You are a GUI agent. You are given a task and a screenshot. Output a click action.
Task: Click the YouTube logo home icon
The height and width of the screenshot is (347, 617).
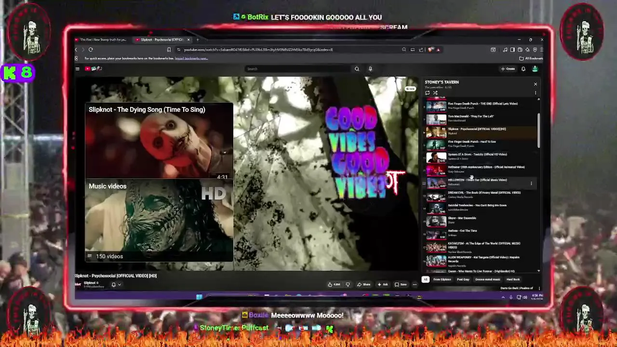pos(94,69)
